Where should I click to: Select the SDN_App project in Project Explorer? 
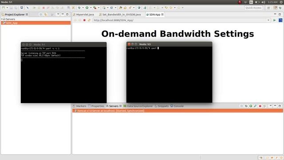(36, 23)
